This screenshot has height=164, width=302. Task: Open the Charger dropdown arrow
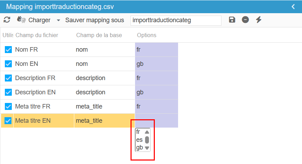pyautogui.click(x=58, y=20)
